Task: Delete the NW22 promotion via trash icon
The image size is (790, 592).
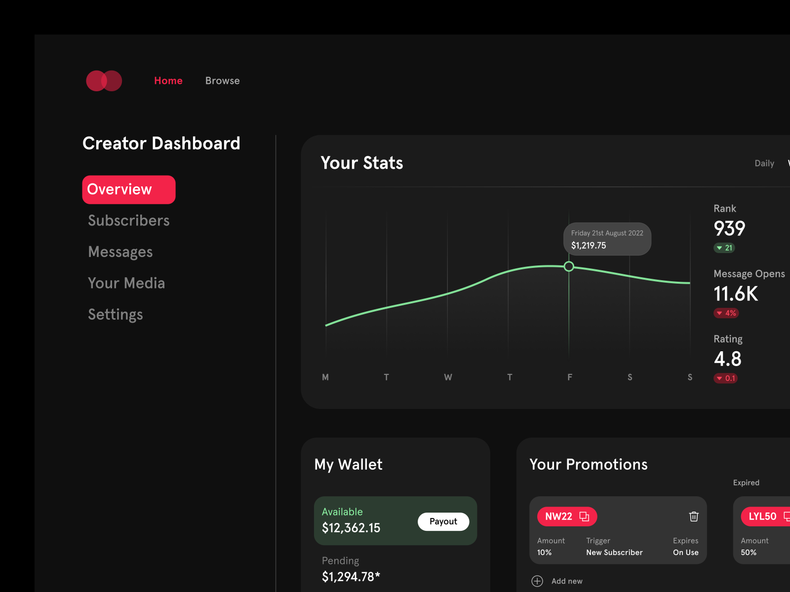Action: [694, 517]
